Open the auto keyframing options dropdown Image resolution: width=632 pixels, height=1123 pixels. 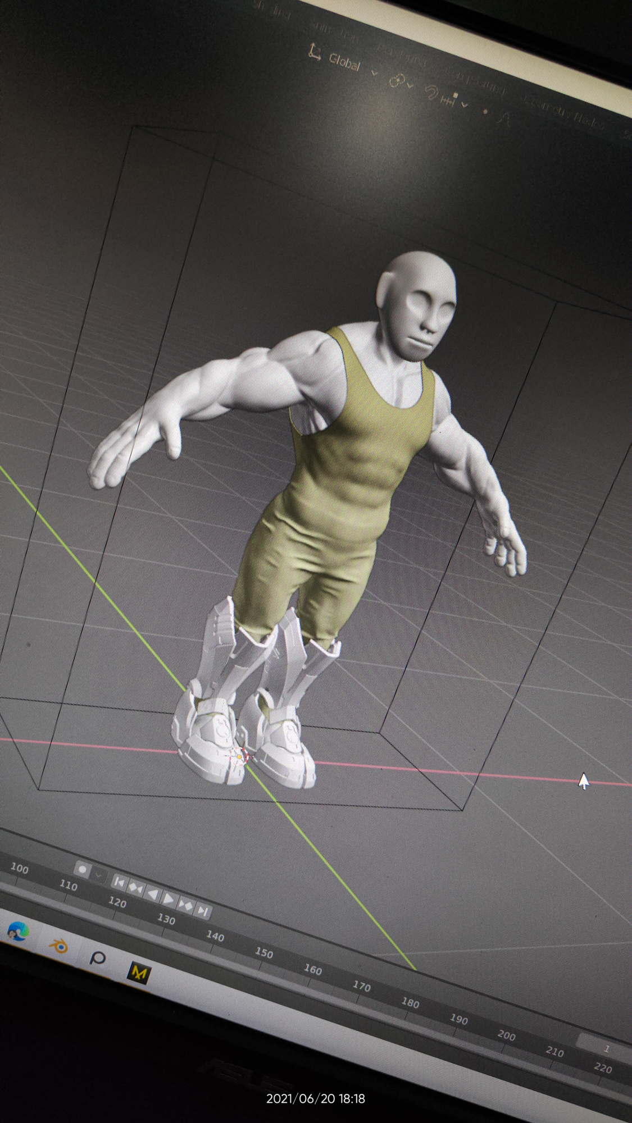coord(99,875)
